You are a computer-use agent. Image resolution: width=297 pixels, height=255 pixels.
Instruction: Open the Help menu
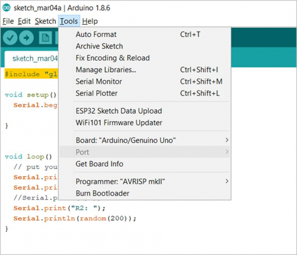90,21
